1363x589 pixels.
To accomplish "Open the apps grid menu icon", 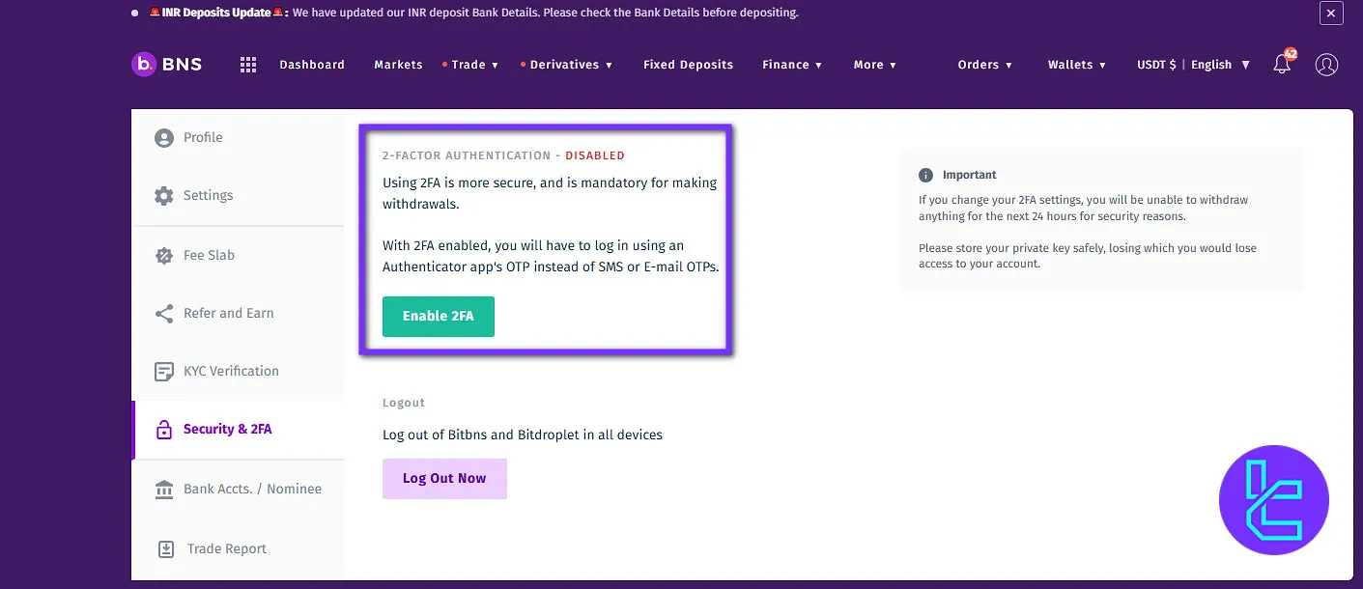I will [248, 65].
